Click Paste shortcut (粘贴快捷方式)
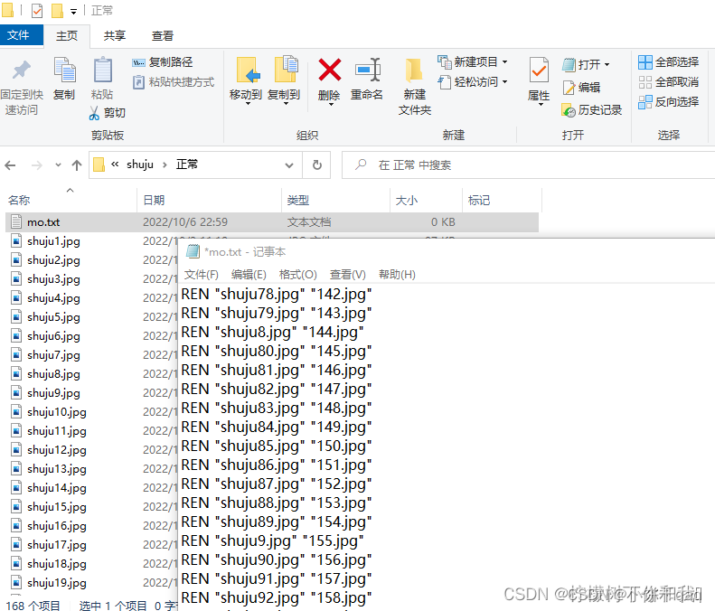 click(x=174, y=82)
